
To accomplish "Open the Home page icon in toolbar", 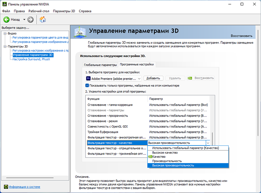I will [43, 20].
